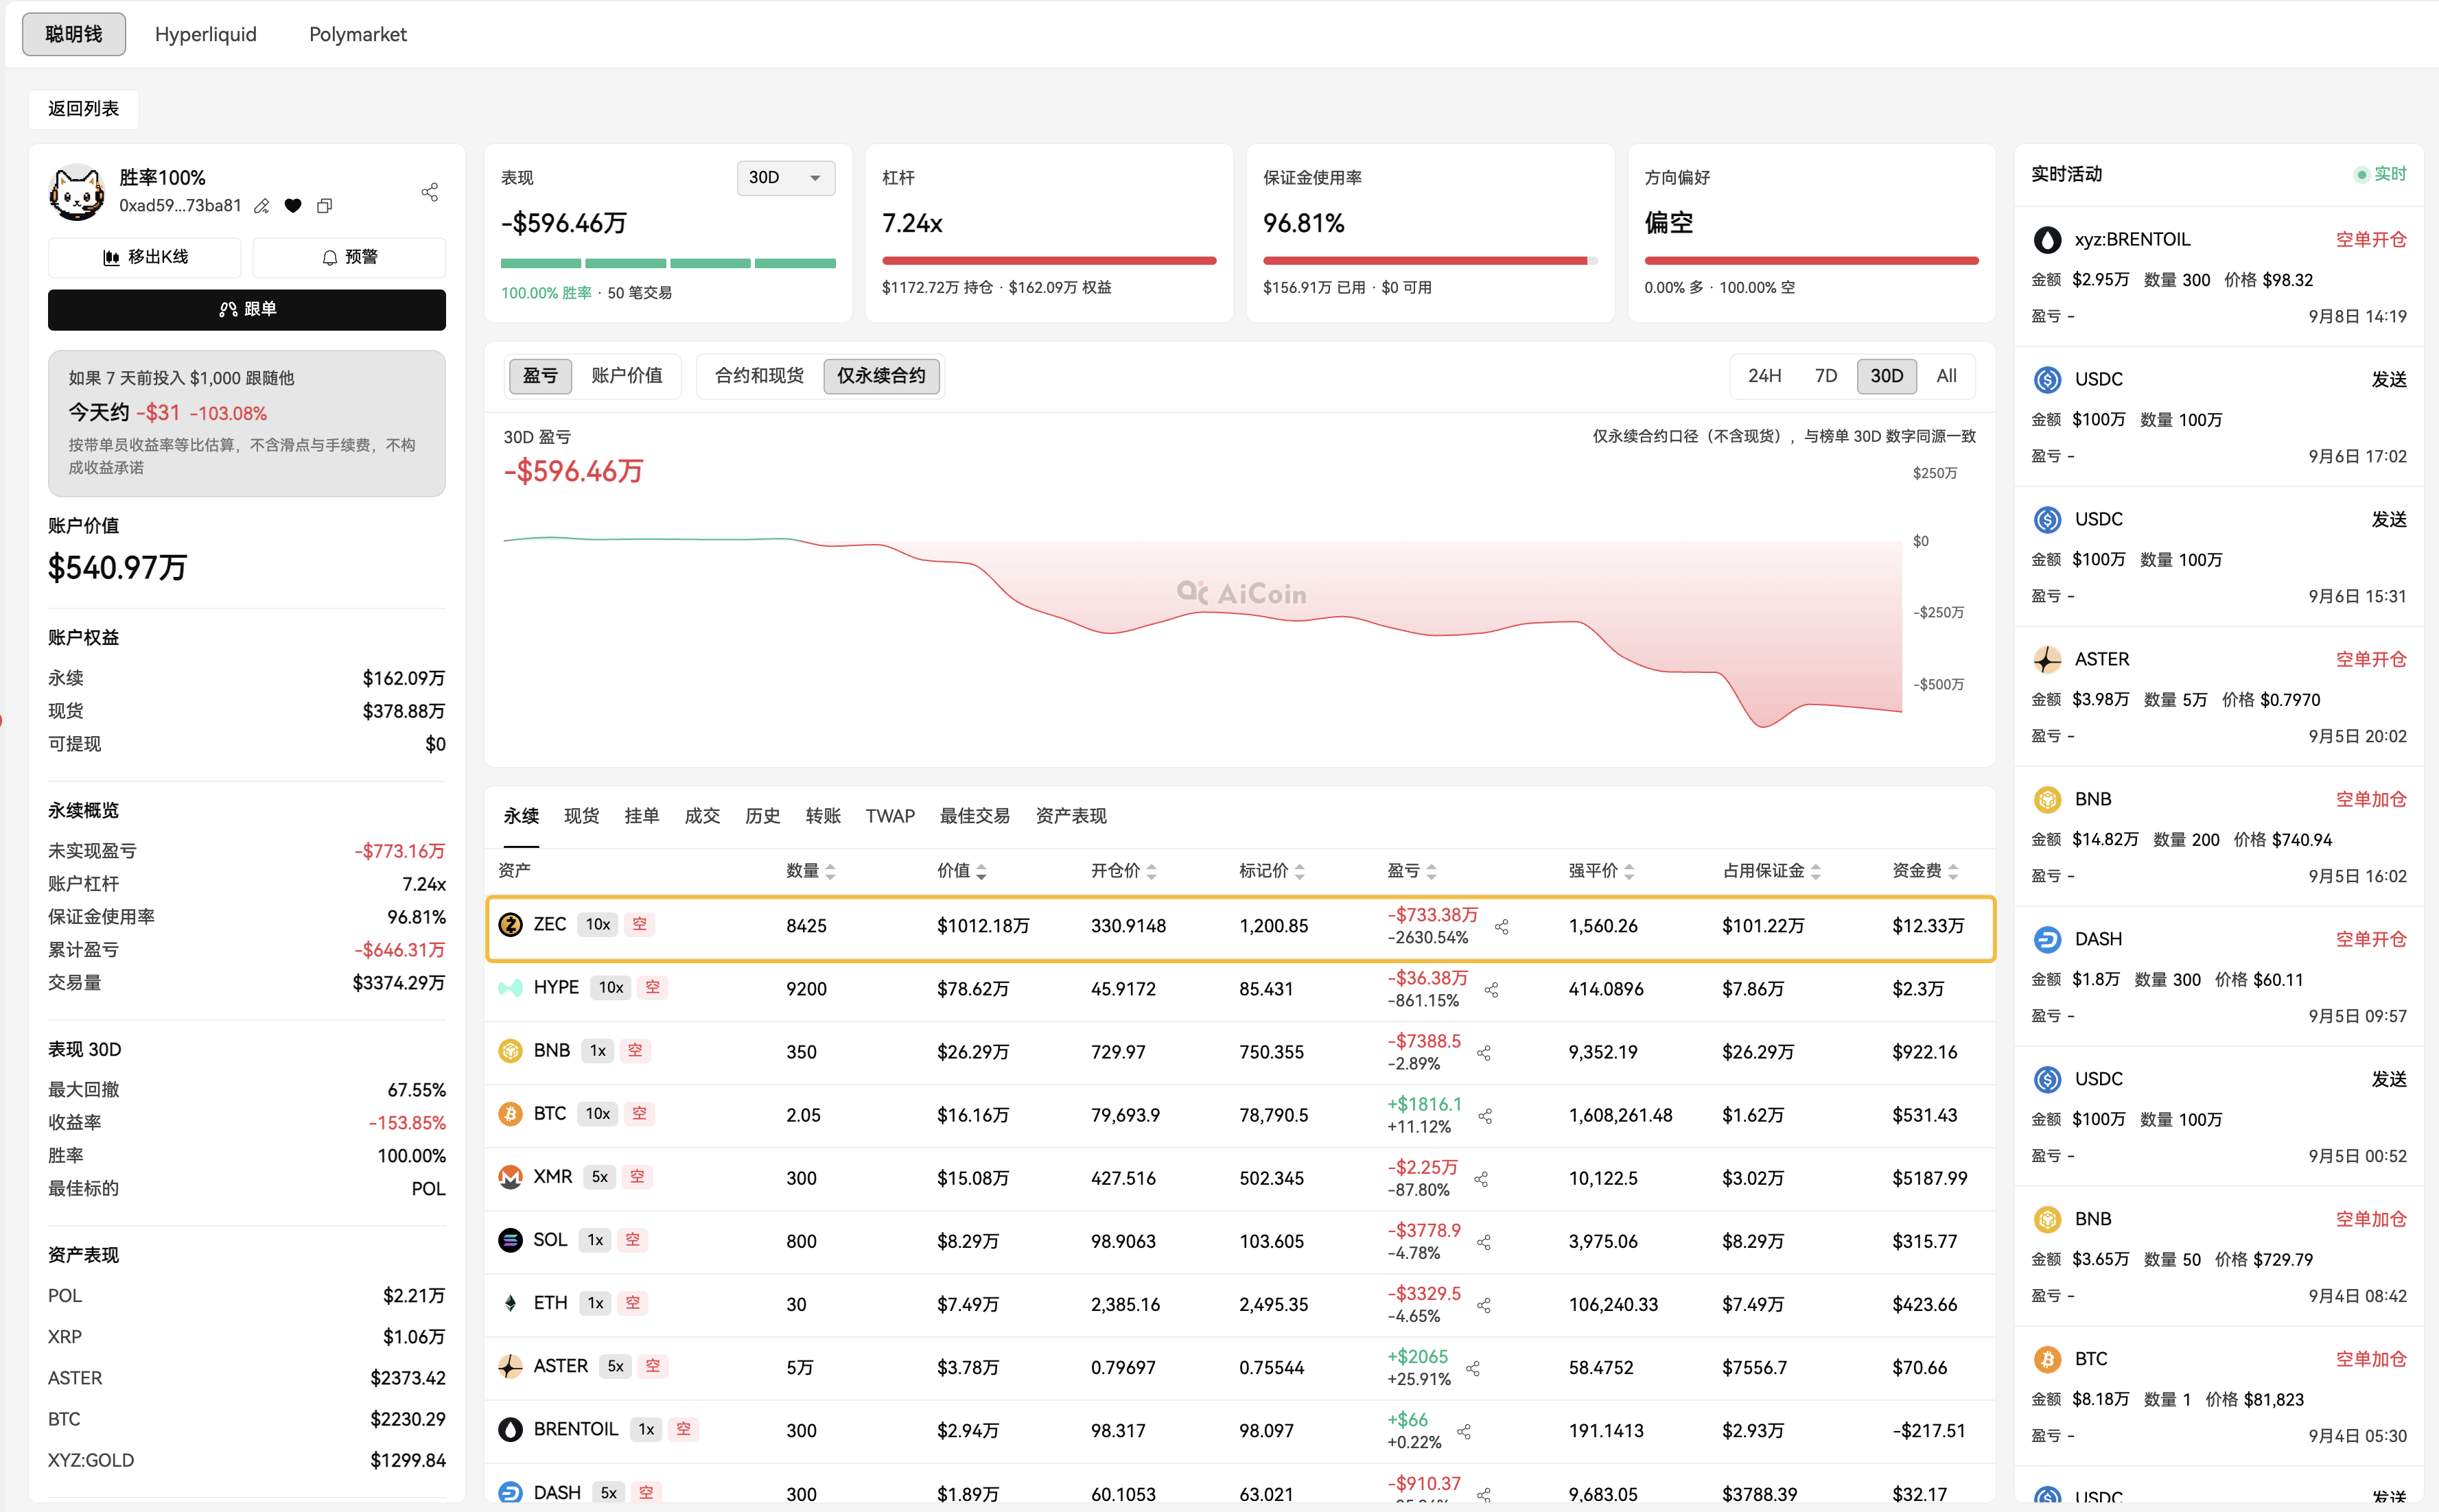Click the red leverage bar under 7.24x
Image resolution: width=2439 pixels, height=1512 pixels.
tap(1049, 261)
